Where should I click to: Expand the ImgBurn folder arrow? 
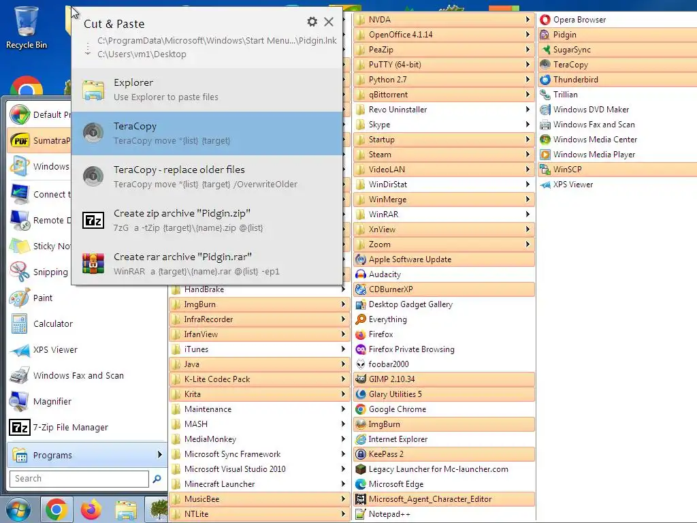(343, 304)
